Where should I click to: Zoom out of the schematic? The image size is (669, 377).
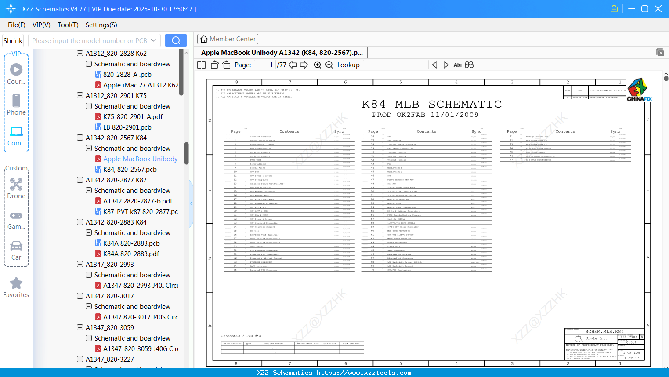pyautogui.click(x=329, y=65)
